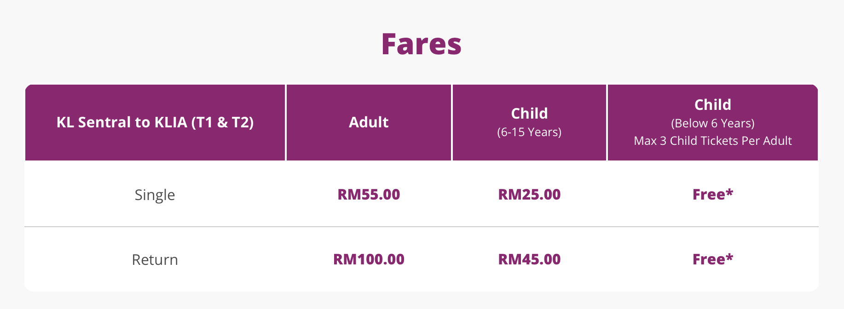Click "Free" in the Single row
Viewport: 844px width, 309px height.
[x=709, y=195]
